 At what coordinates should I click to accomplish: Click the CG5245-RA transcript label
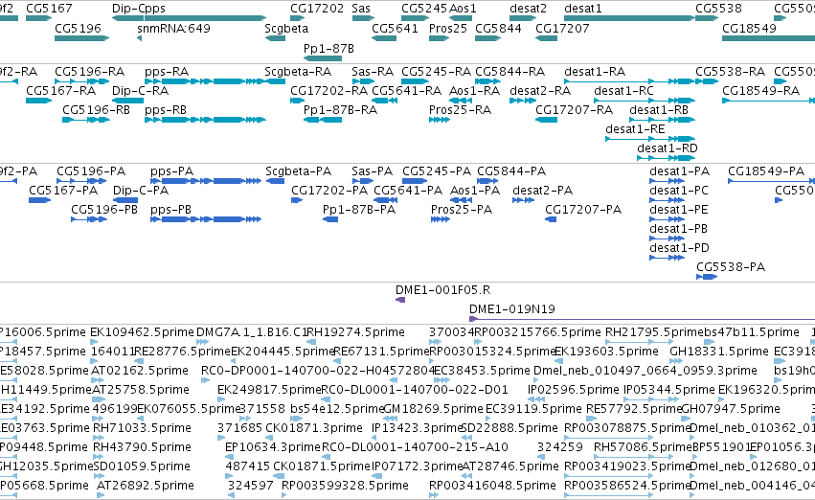click(436, 71)
